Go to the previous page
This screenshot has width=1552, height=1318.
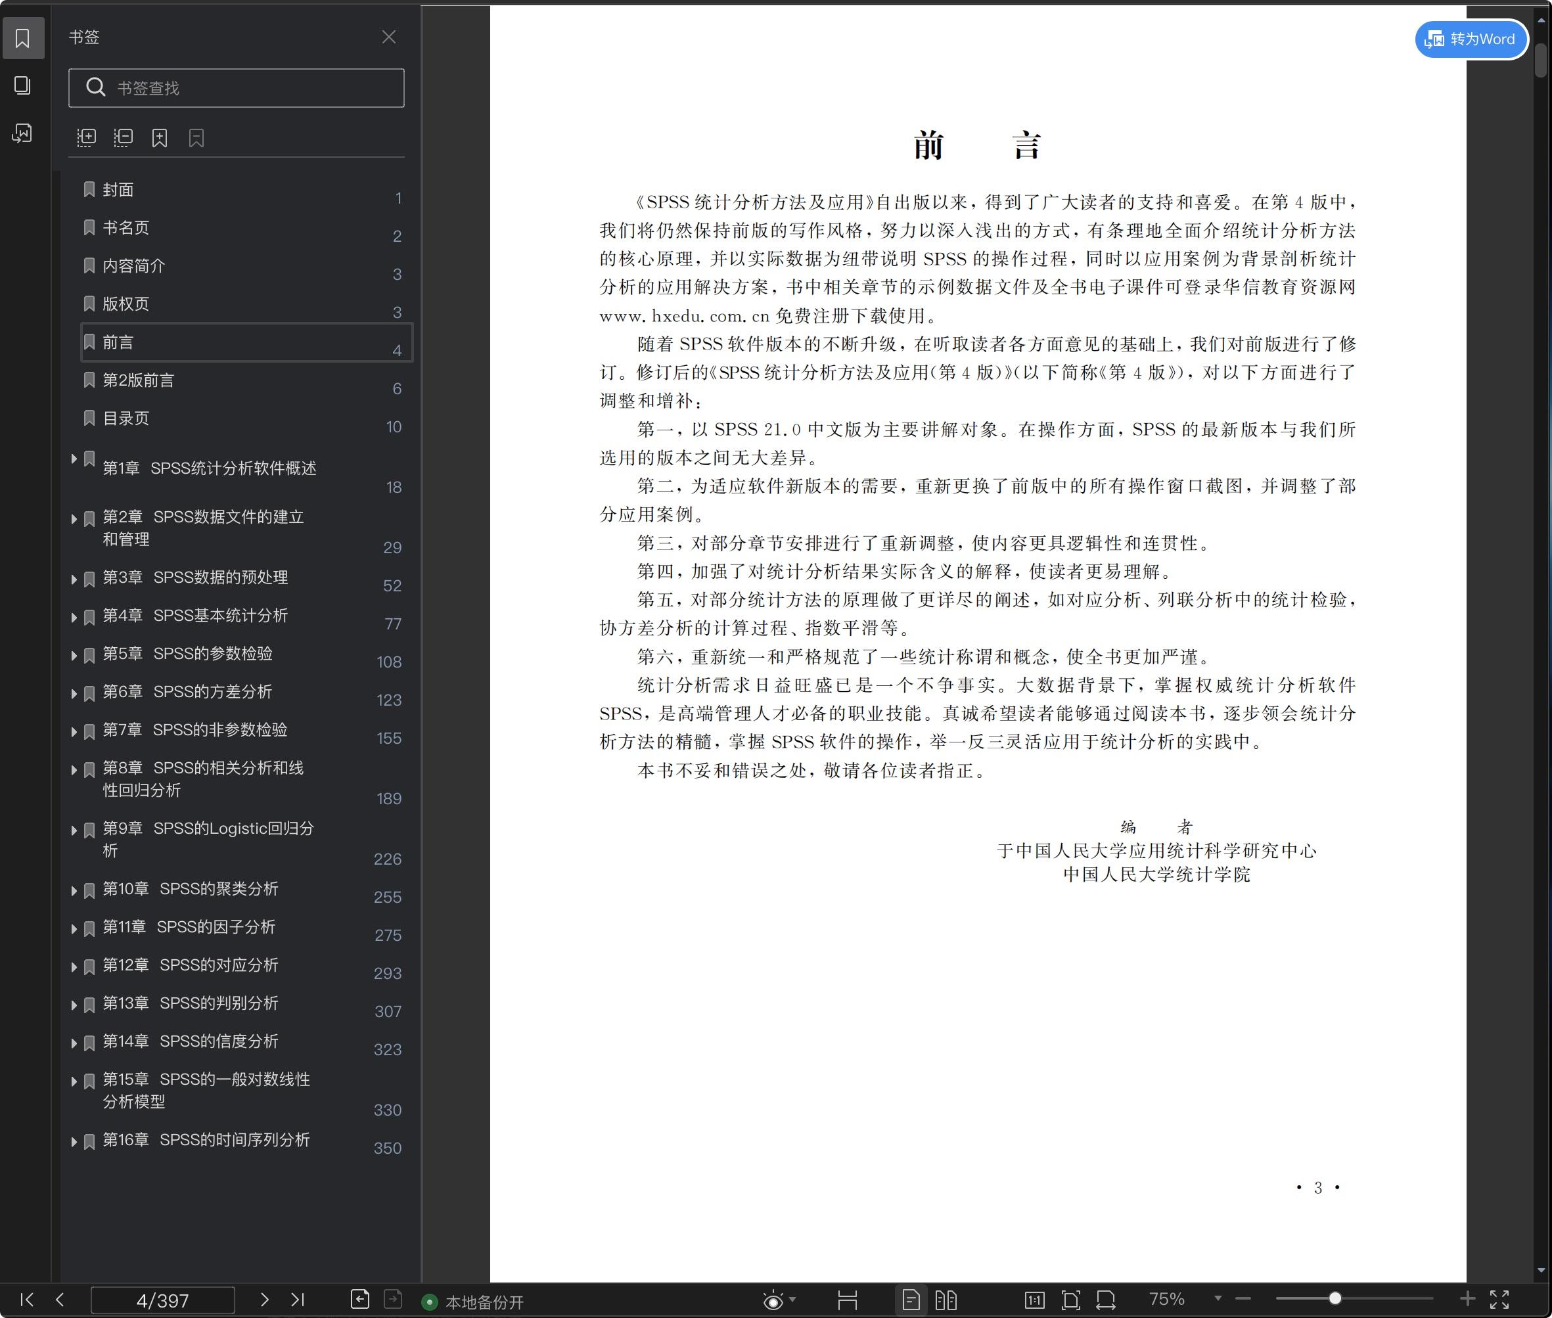point(60,1300)
